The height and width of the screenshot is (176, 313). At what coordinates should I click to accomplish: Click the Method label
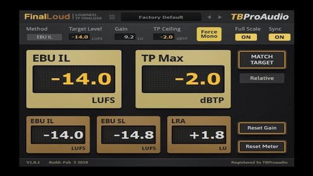point(37,29)
